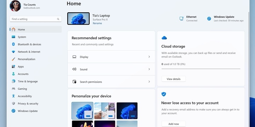Click the blue shield checkmark icon
The width and height of the screenshot is (255, 127).
click(164, 94)
